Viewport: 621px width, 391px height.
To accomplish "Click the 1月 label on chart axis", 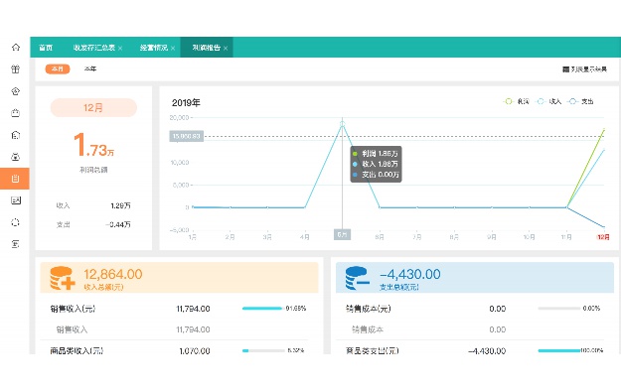I will point(192,237).
